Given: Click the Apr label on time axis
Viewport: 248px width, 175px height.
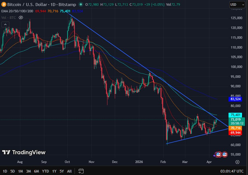Looking at the screenshot, I should pos(209,162).
